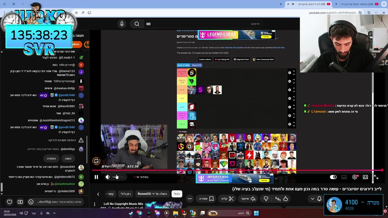Select the 'הועלה על ידי RonenGG' chip

[x=152, y=194]
